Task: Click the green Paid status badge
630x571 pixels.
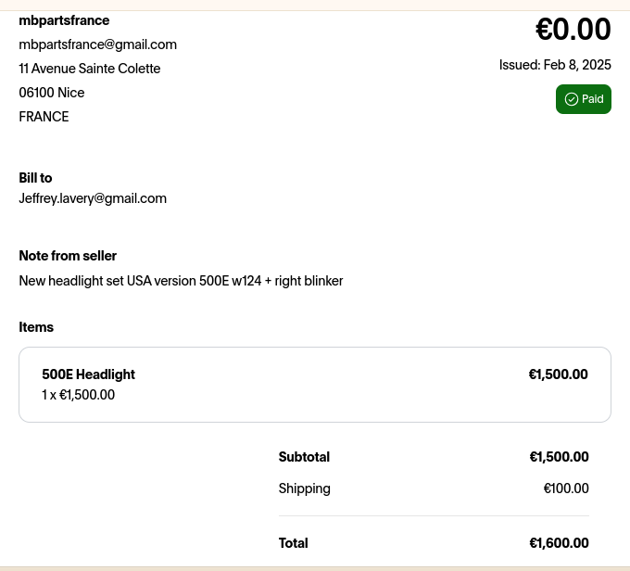Action: pos(584,99)
